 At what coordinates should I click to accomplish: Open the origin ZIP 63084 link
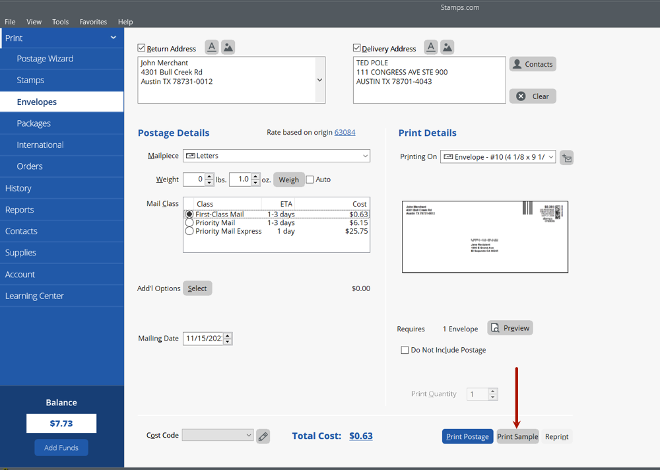(x=345, y=133)
